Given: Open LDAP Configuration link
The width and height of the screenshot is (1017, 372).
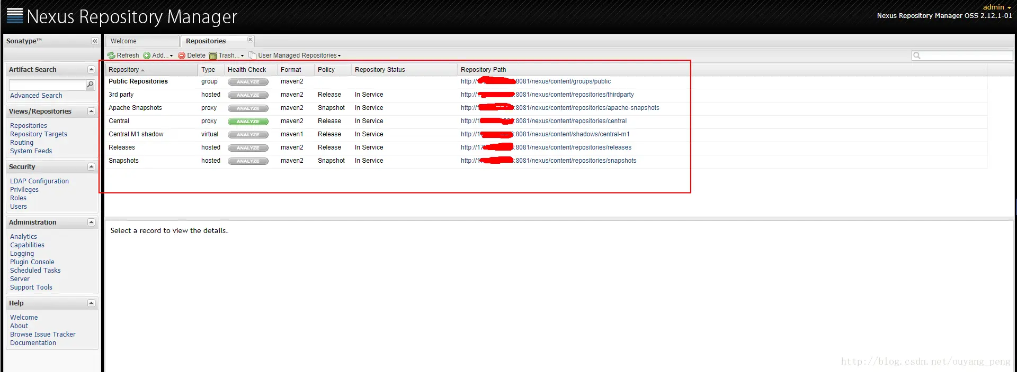Looking at the screenshot, I should click(x=40, y=181).
